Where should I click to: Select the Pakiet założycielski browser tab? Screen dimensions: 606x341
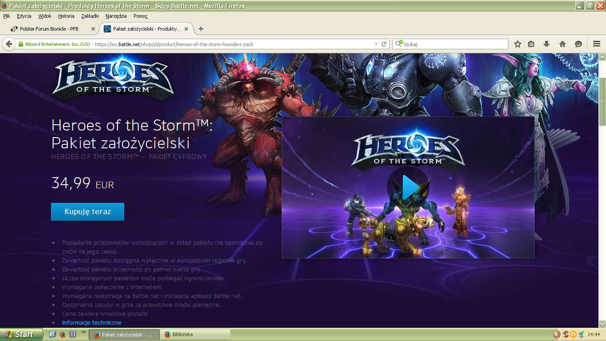point(147,29)
